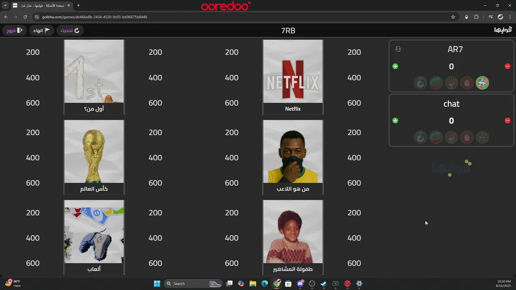The height and width of the screenshot is (290, 516).
Task: Use chat team's green-red swirl lifeline icon
Action: [436, 137]
